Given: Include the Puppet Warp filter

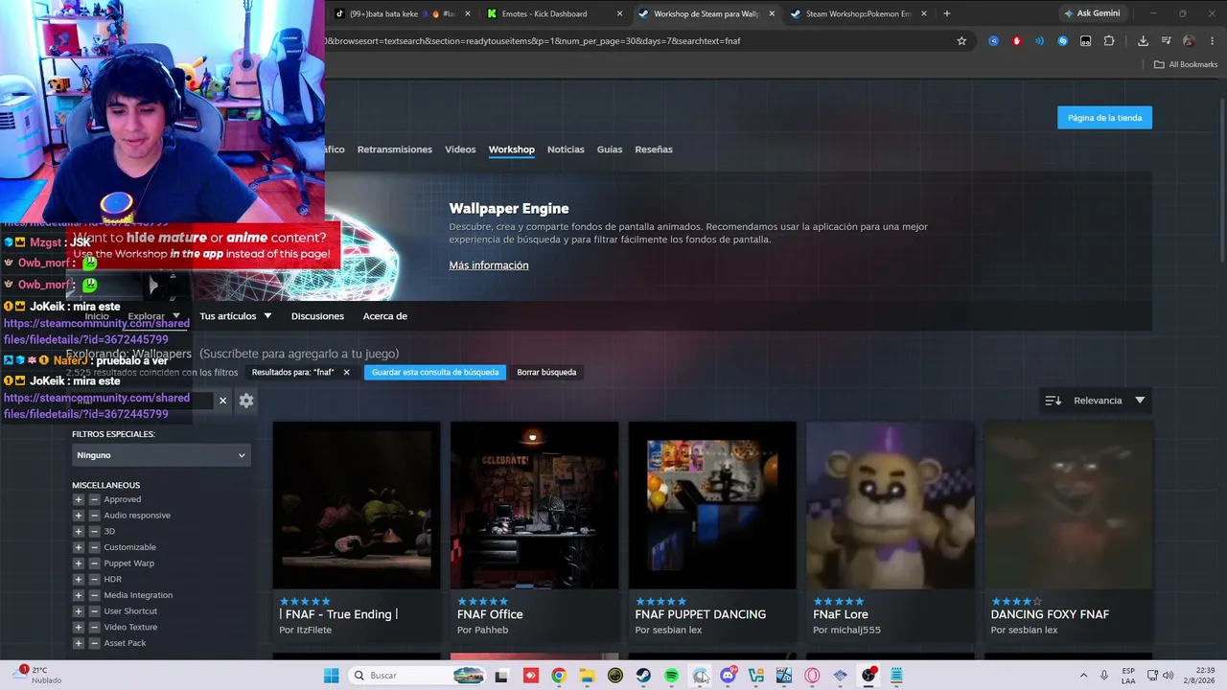Looking at the screenshot, I should pyautogui.click(x=79, y=563).
